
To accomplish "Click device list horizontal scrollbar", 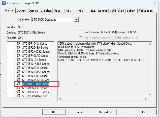I will click(x=27, y=99).
